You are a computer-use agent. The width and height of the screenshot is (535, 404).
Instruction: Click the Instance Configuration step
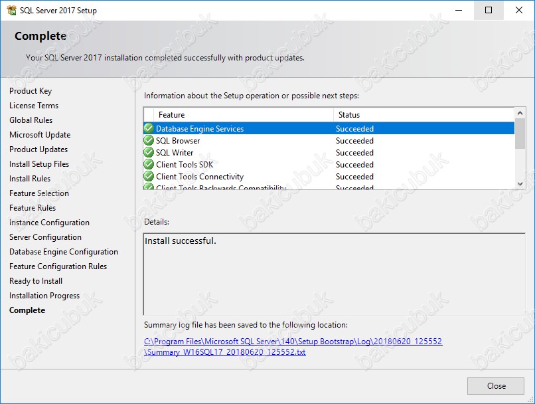point(49,223)
